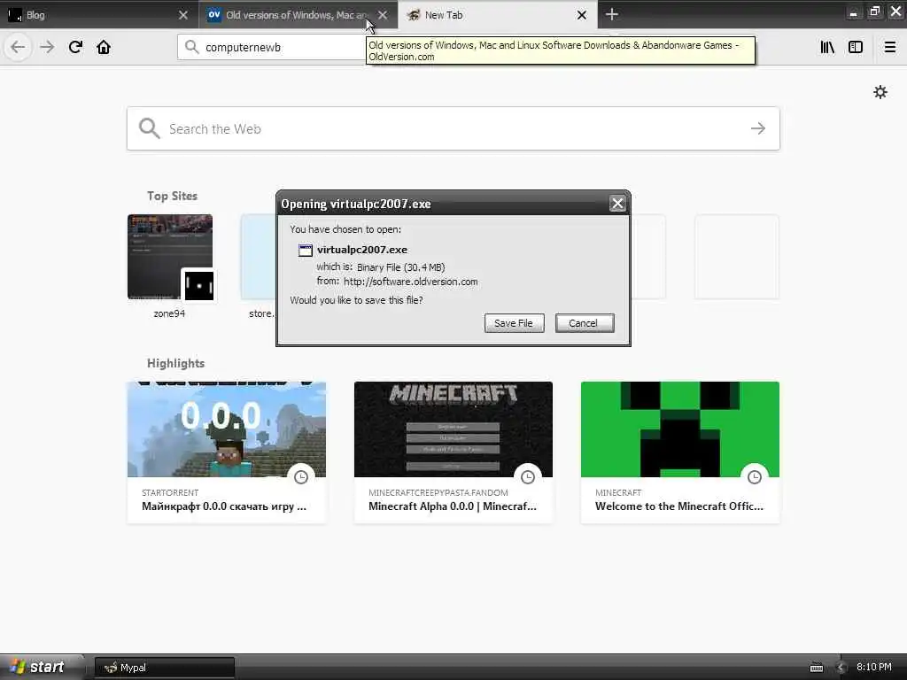Click Save File in the download dialog
Screen dimensions: 907x680
514,323
